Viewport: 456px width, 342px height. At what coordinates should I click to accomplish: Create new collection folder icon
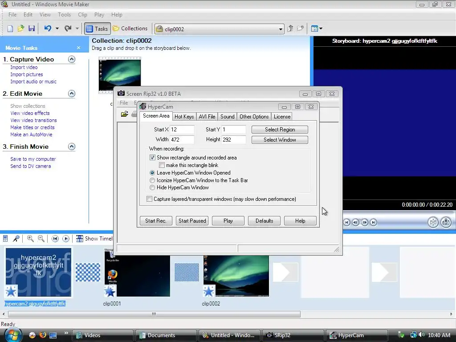[300, 28]
